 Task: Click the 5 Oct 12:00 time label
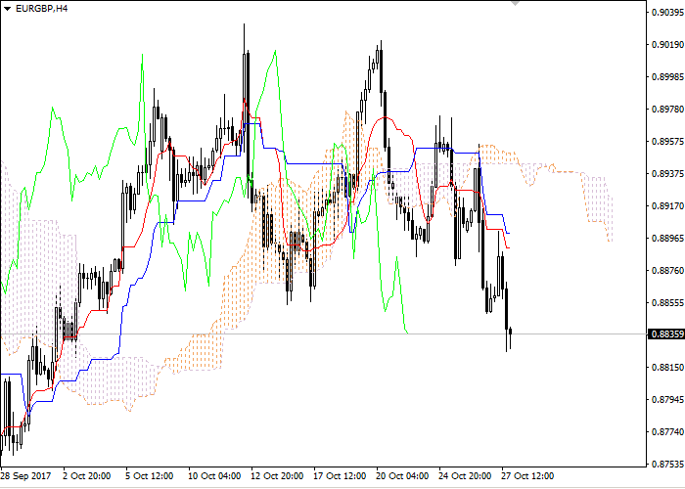[x=150, y=476]
